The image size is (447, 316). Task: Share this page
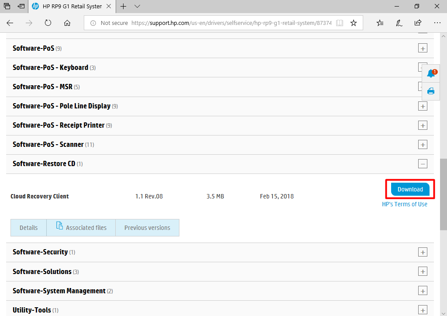tap(418, 23)
